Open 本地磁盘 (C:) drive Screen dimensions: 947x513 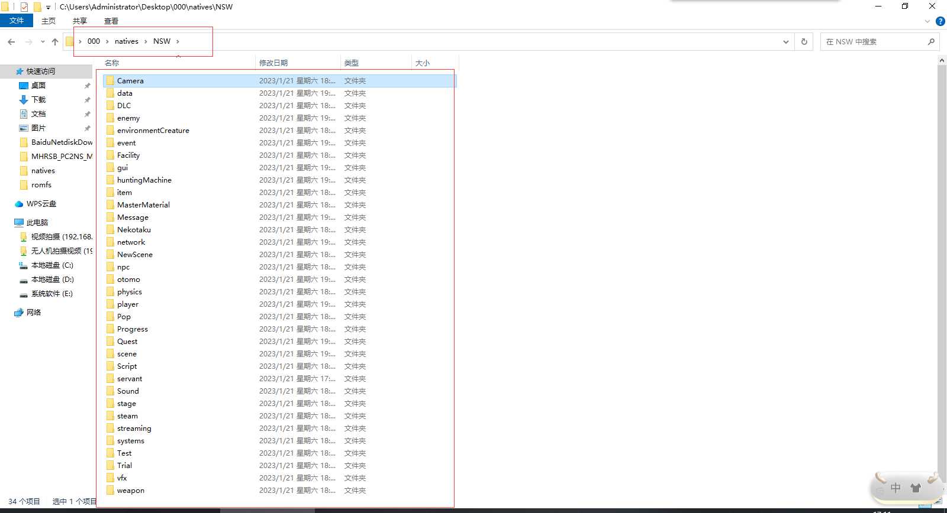[x=52, y=265]
